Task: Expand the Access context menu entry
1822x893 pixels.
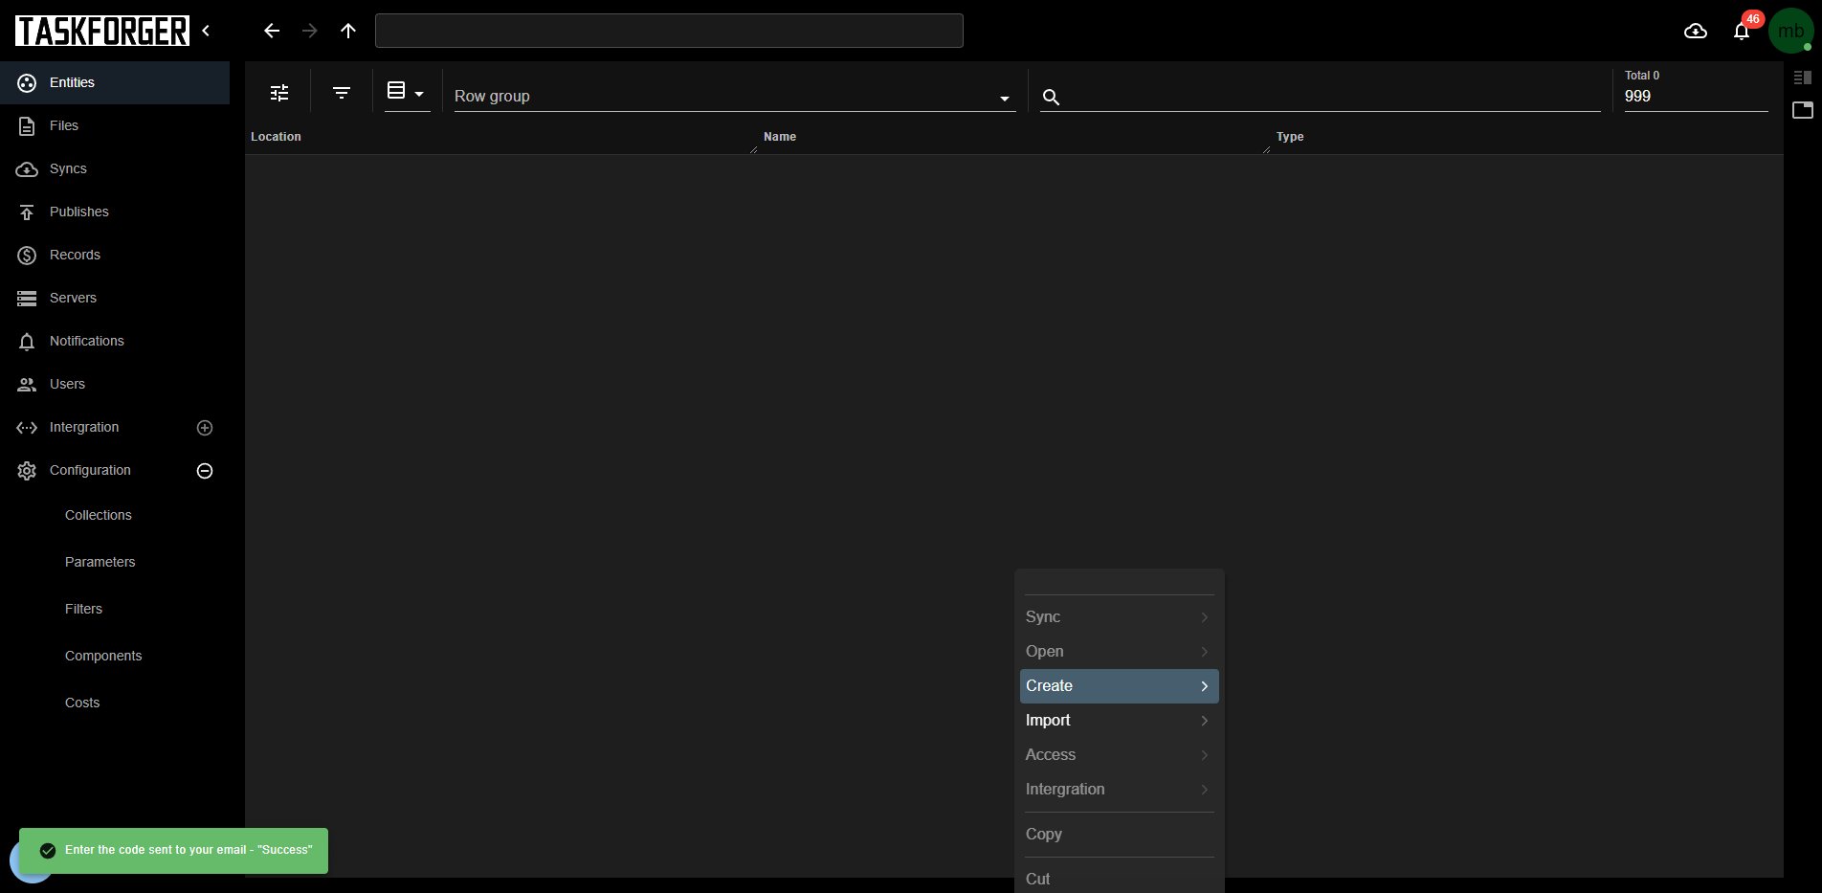Action: click(1120, 755)
